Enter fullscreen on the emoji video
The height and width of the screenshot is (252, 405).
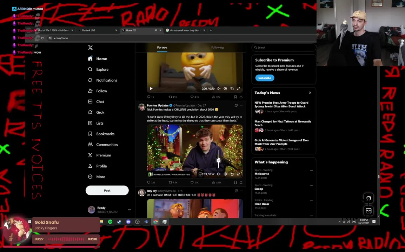coord(239,89)
